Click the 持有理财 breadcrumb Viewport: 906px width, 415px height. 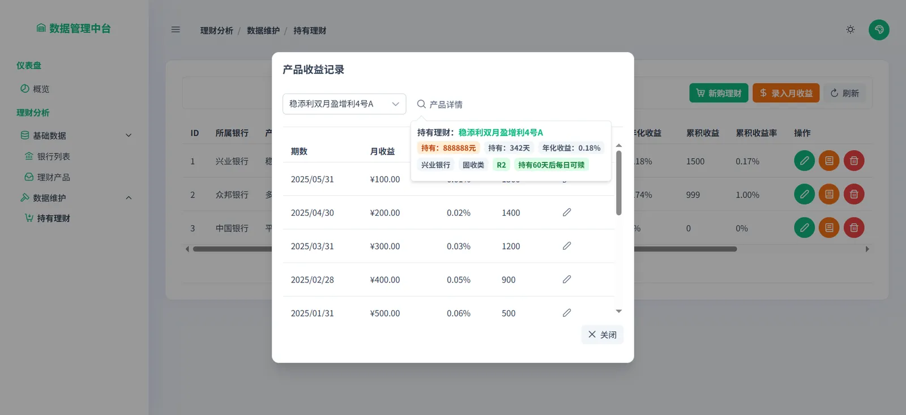[310, 31]
